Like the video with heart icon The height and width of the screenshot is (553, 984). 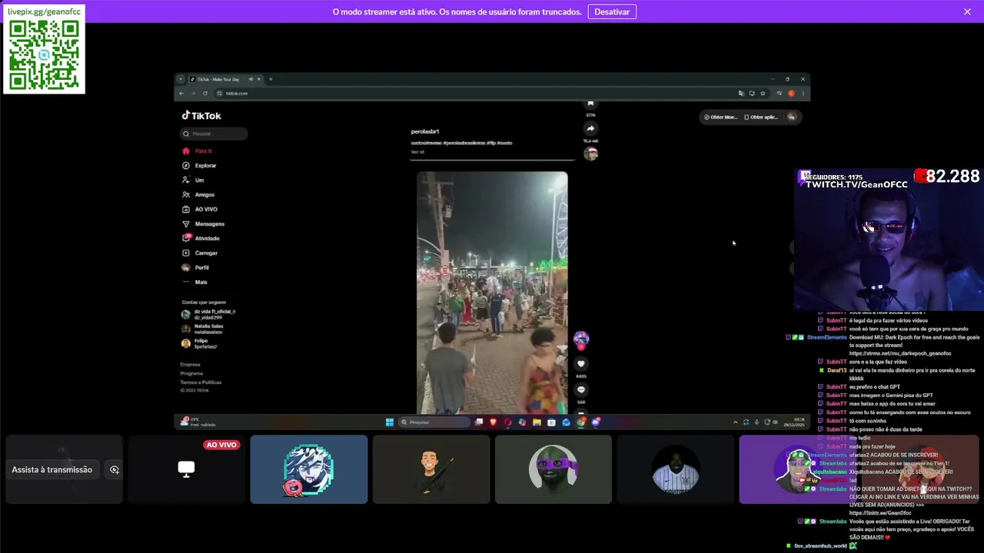(x=581, y=364)
